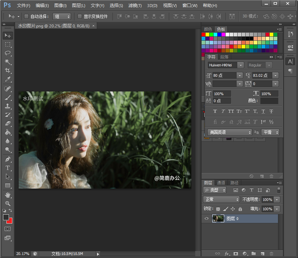This screenshot has height=258, width=298.
Task: Open the Huiwen-HKHei font family dropdown
Action: click(241, 65)
